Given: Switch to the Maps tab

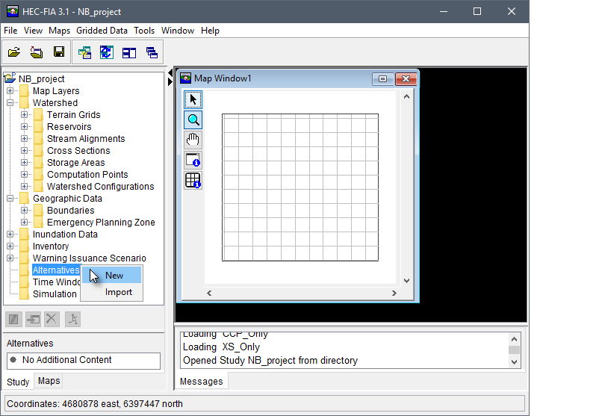Looking at the screenshot, I should pyautogui.click(x=49, y=381).
